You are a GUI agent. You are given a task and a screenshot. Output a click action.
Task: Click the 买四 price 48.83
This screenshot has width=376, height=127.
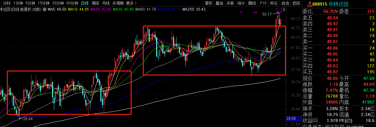pyautogui.click(x=332, y=66)
